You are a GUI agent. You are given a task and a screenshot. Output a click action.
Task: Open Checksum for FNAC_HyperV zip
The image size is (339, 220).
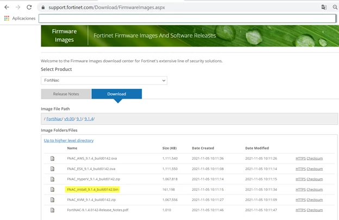tap(315, 179)
